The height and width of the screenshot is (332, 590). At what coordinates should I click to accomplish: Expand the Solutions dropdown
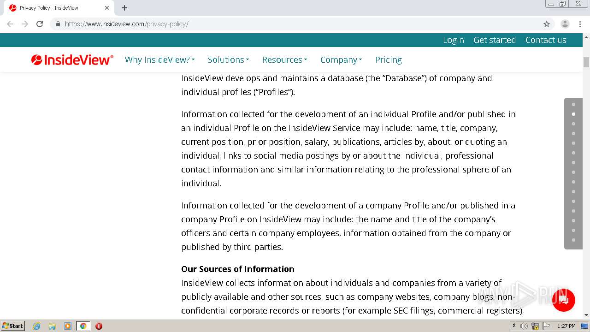(228, 59)
